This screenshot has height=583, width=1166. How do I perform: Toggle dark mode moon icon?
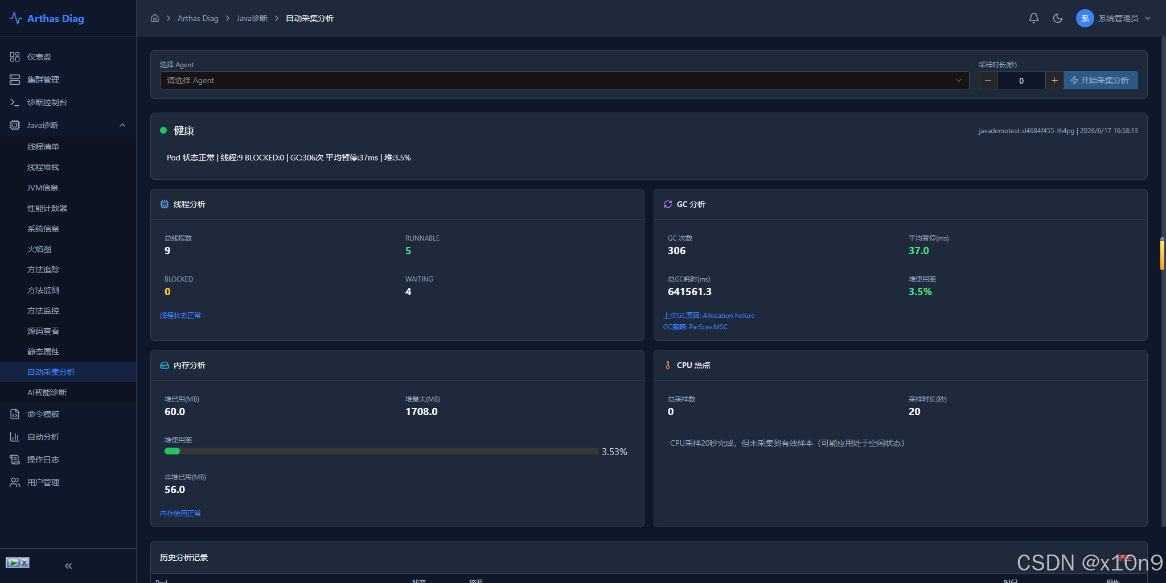(x=1058, y=18)
